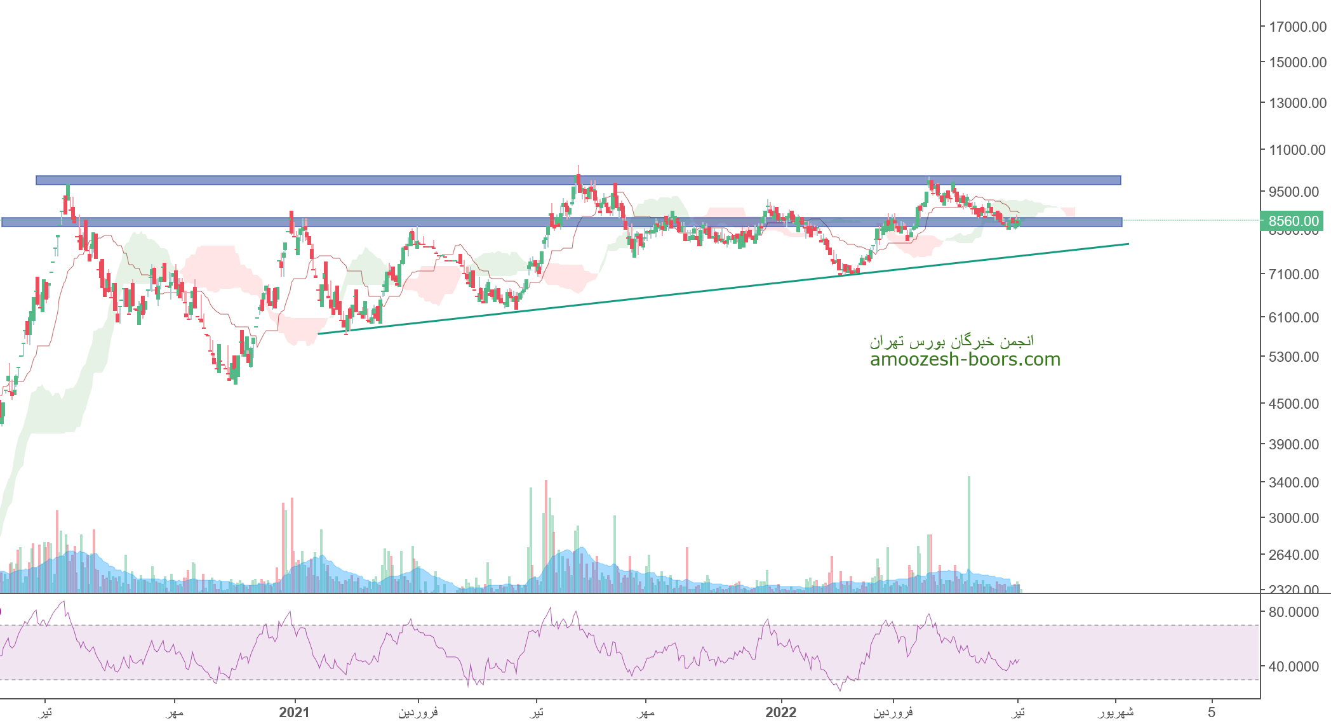Click the current price label 8560.00
This screenshot has height=721, width=1331.
coord(1293,221)
